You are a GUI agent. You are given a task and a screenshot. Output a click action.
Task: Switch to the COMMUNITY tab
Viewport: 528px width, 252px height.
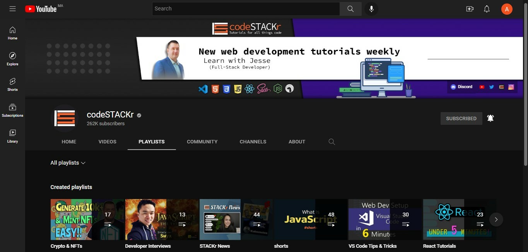point(202,142)
